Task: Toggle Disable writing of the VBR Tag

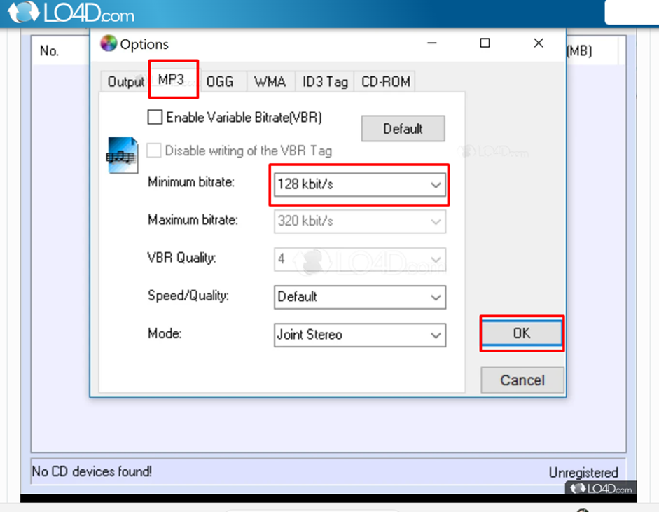Action: pyautogui.click(x=155, y=151)
